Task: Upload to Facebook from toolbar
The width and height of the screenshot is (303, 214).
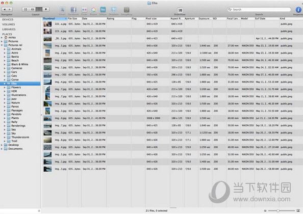Action: click(x=73, y=10)
